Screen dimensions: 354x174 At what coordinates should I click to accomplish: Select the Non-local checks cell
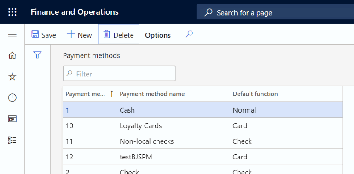[174, 141]
